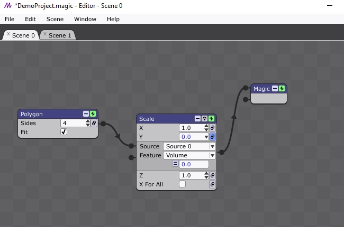Click the link icon beside Scale X
The height and width of the screenshot is (227, 344).
click(212, 128)
